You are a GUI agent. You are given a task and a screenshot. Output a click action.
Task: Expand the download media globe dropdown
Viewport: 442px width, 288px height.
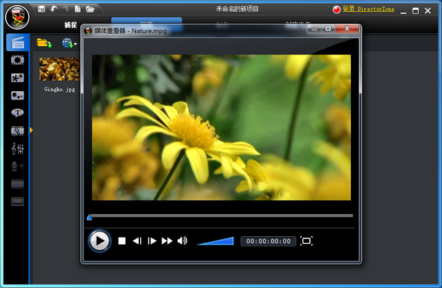pyautogui.click(x=69, y=43)
